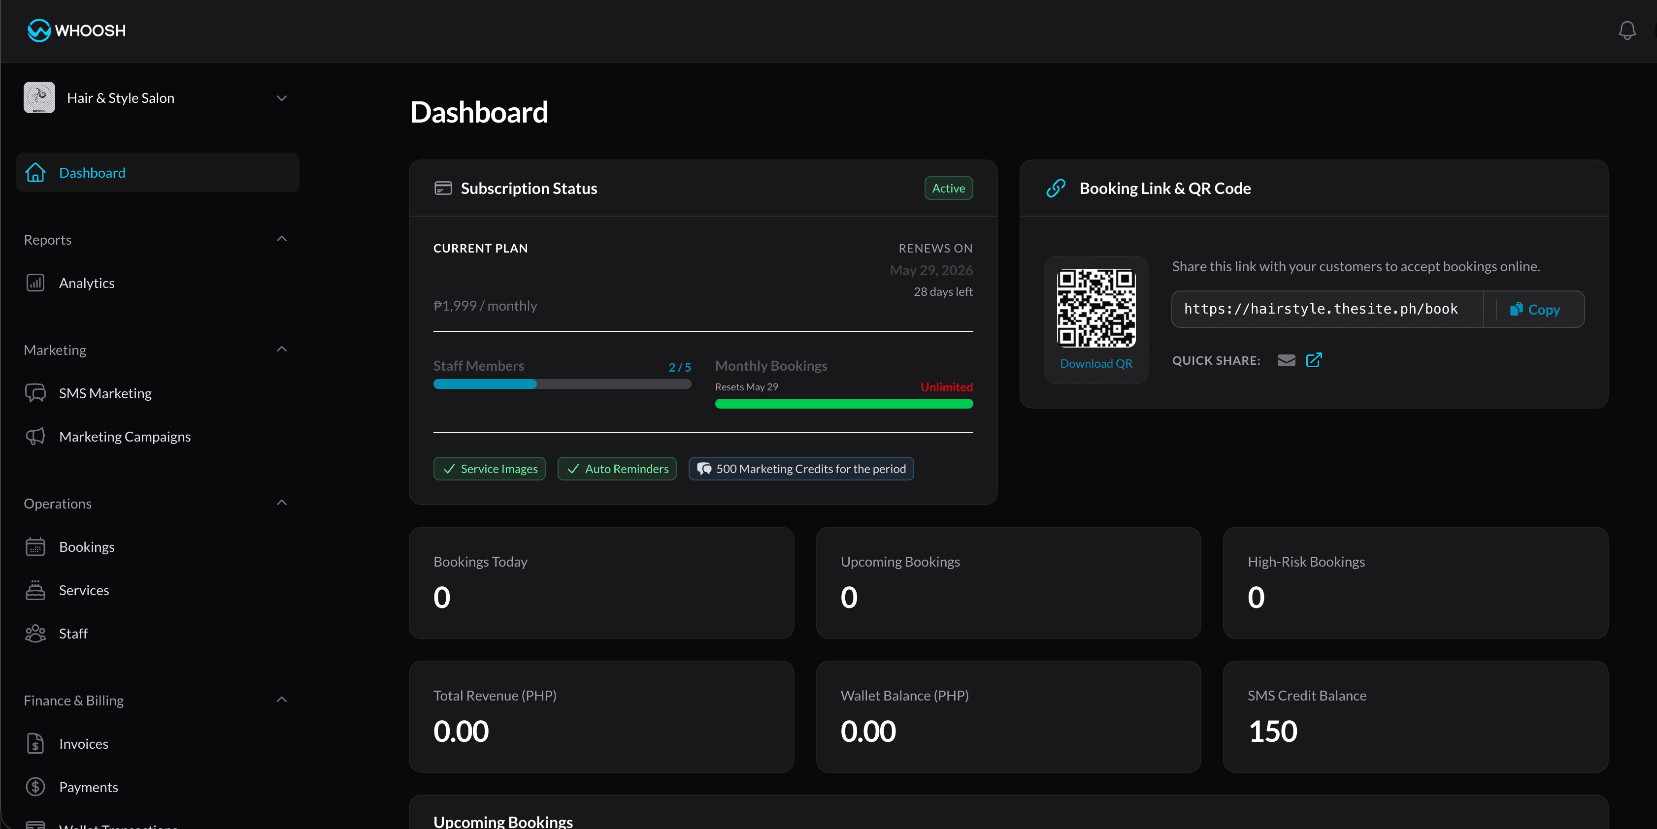Open Marketing Campaigns
This screenshot has height=829, width=1657.
(125, 436)
